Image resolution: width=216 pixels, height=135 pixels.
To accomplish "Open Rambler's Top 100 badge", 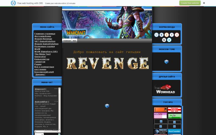I will [174, 110].
